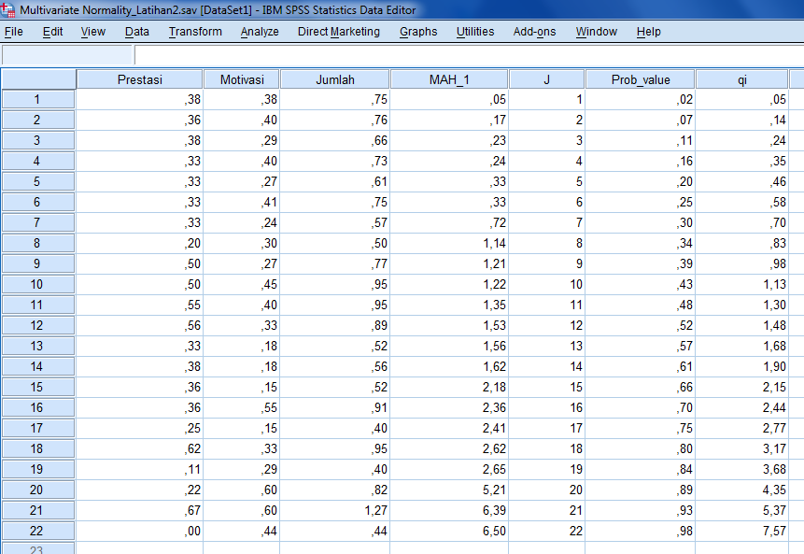804x554 pixels.
Task: Open the Transform menu
Action: click(195, 31)
